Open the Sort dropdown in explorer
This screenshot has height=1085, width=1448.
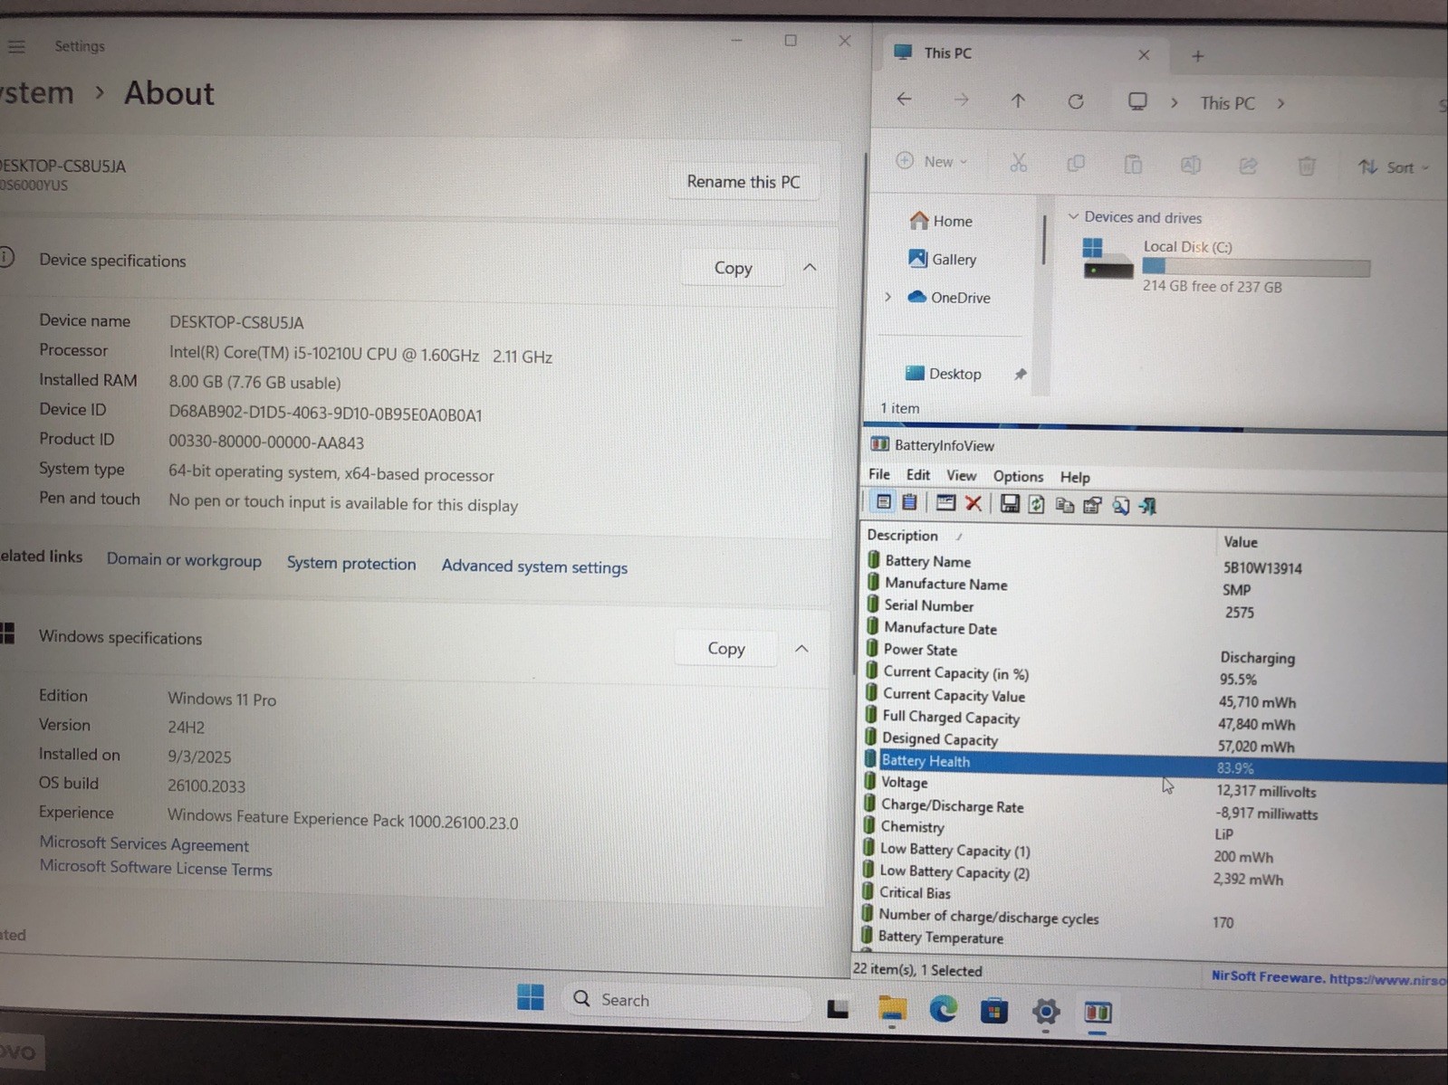[1393, 167]
